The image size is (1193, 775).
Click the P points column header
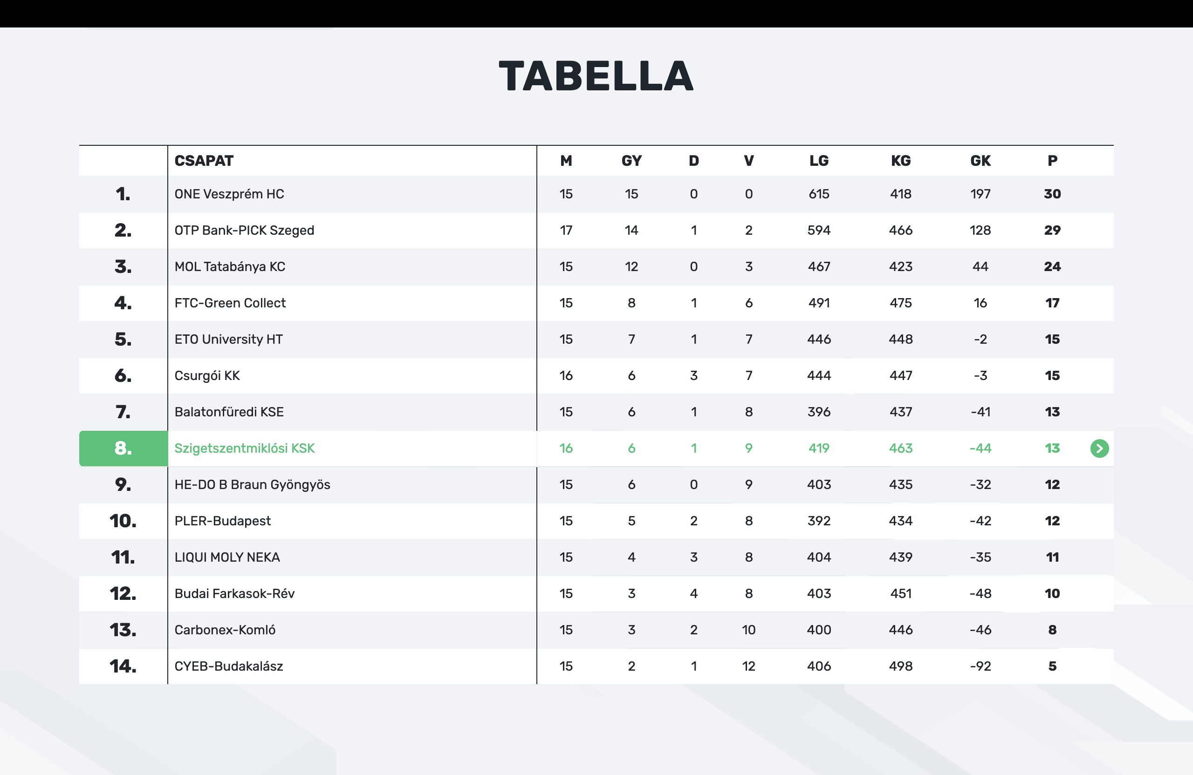(x=1052, y=161)
